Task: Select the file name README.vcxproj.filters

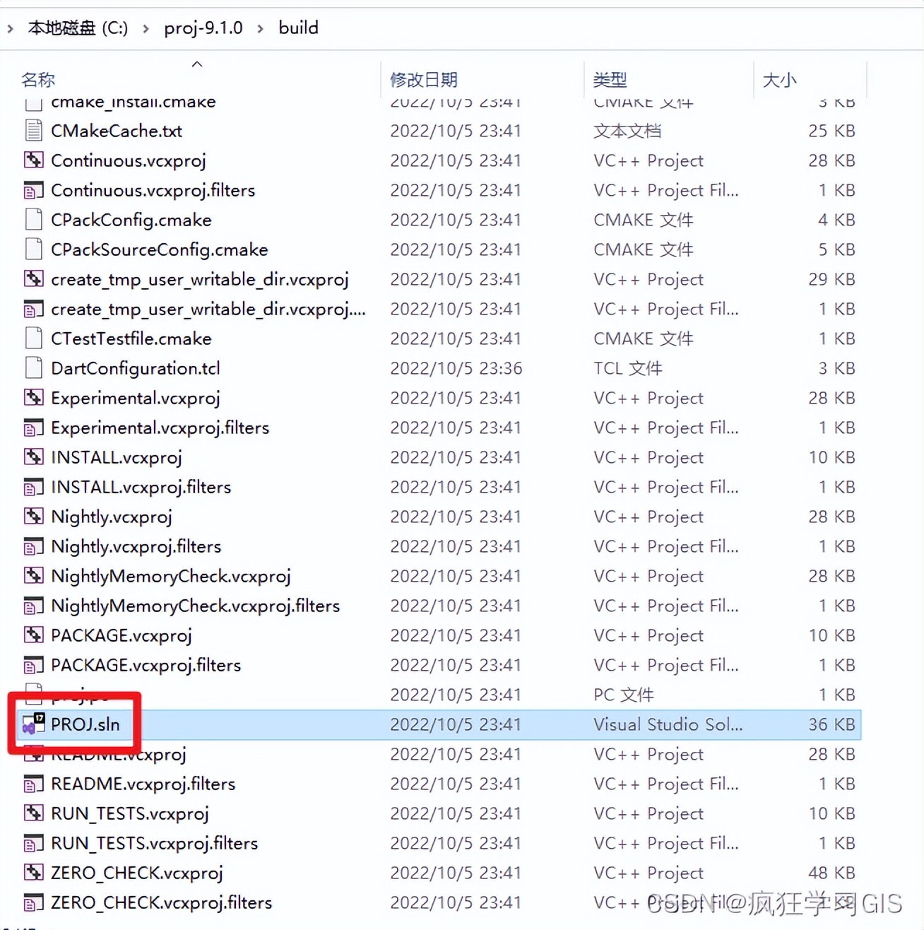Action: pos(143,784)
